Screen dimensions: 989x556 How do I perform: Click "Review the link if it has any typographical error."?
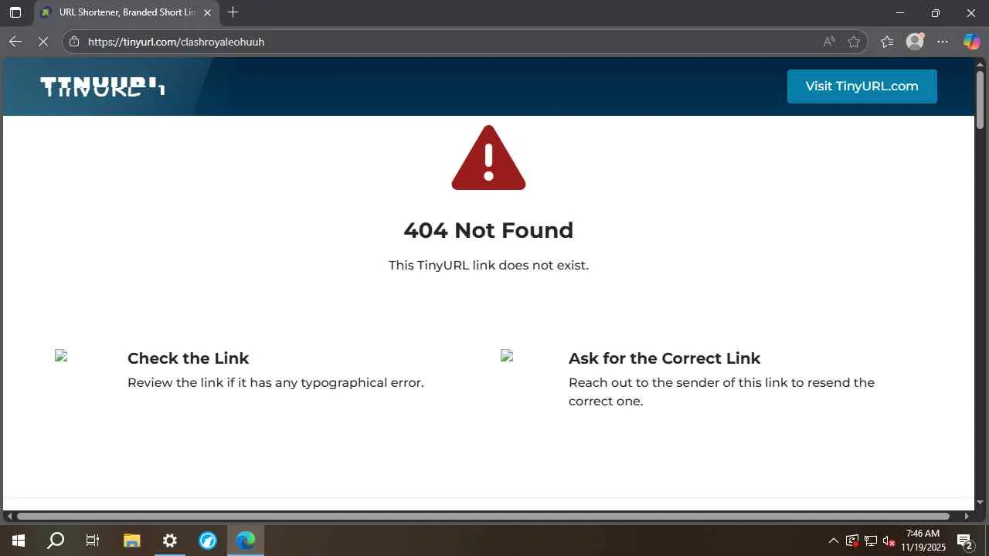coord(276,382)
